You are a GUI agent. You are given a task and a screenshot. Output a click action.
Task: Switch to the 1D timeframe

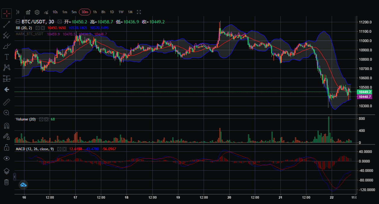coord(112,12)
